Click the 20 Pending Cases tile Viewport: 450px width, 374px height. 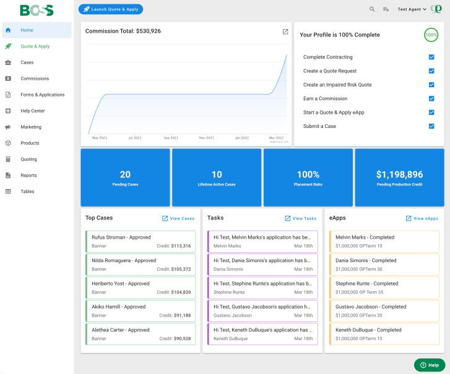click(x=125, y=177)
